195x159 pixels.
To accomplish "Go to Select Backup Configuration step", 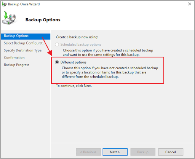I will tap(24, 43).
